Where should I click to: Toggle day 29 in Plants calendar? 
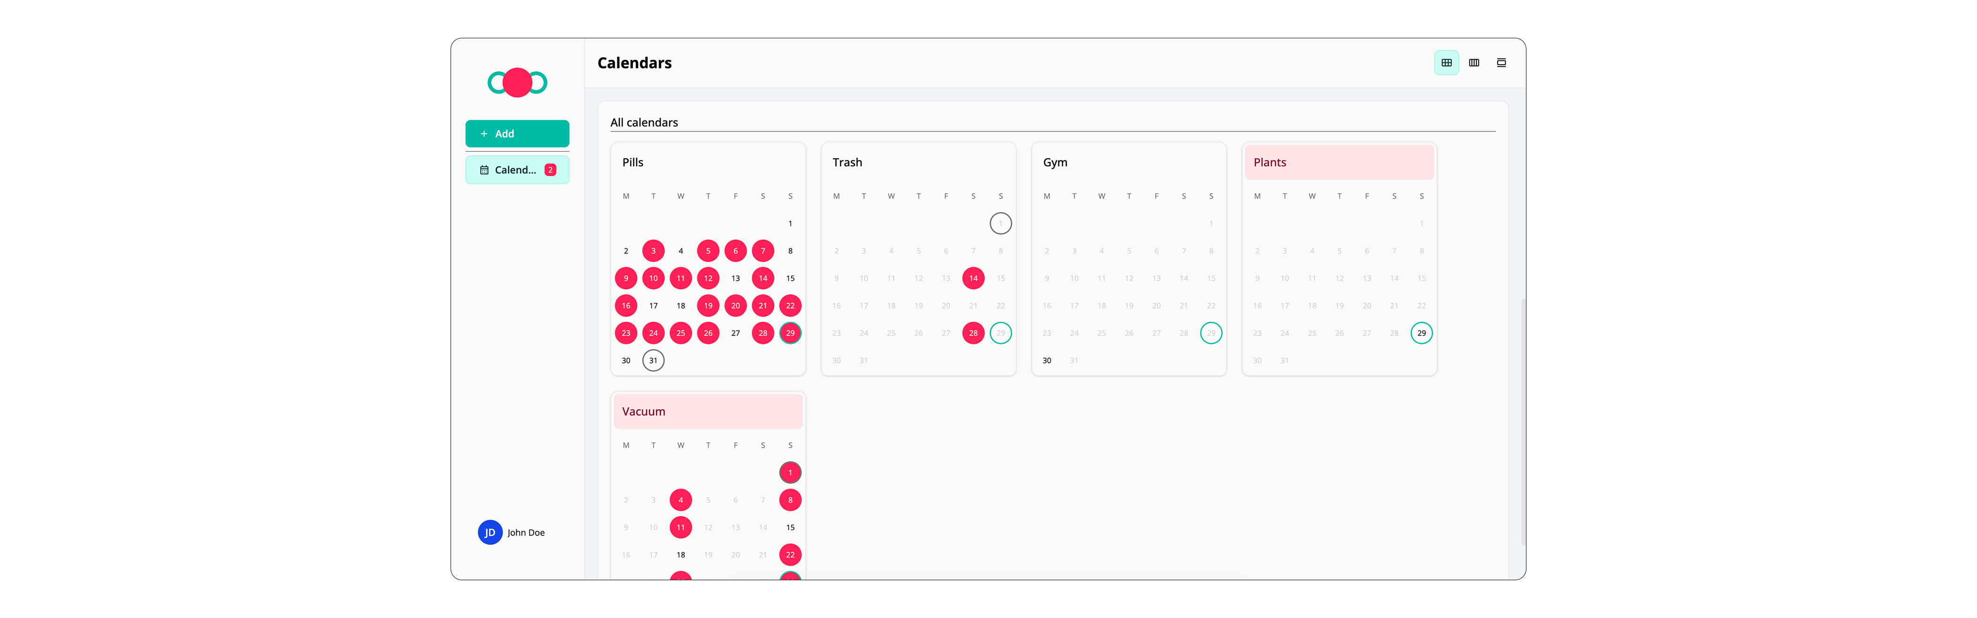pyautogui.click(x=1421, y=333)
